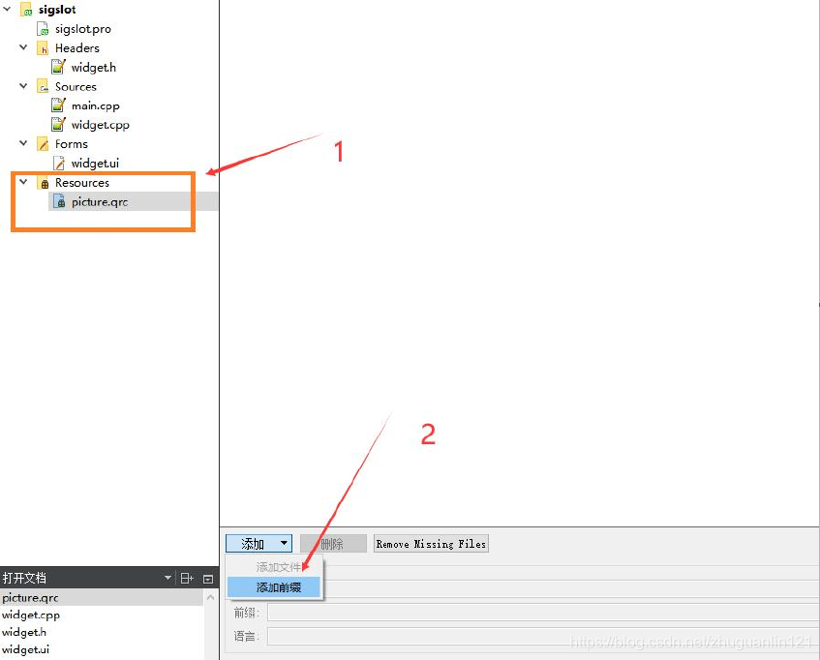Click the Sources folder icon
Viewport: 820px width, 660px height.
click(43, 86)
